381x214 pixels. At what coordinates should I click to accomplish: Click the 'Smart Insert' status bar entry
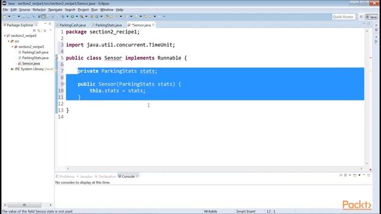(246, 212)
